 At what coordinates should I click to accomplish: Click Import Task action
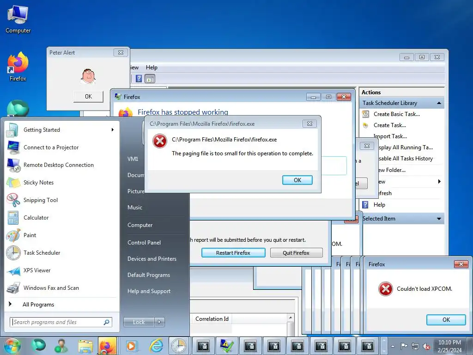click(x=390, y=136)
